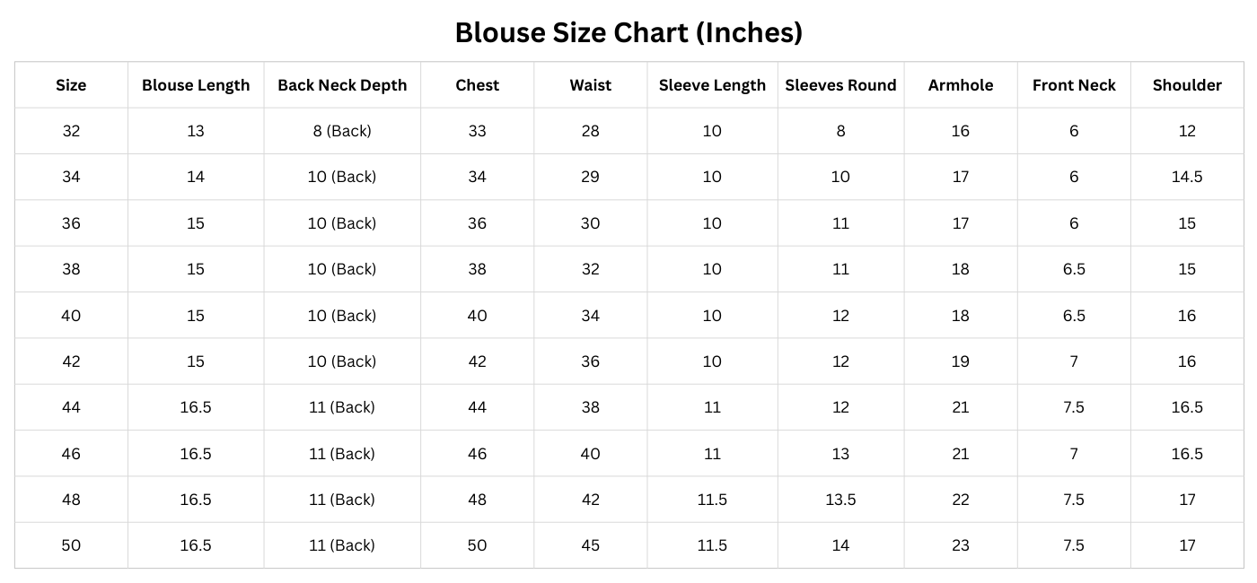Select shoulder value 14.5 for size 34
1257x583 pixels.
(x=1187, y=177)
